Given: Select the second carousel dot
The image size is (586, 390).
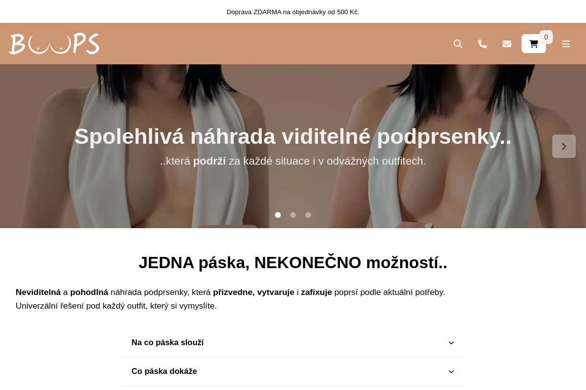Looking at the screenshot, I should click(x=293, y=215).
